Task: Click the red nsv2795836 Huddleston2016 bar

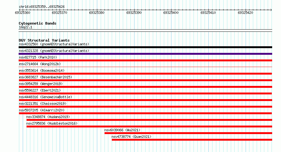Action: pos(149,127)
